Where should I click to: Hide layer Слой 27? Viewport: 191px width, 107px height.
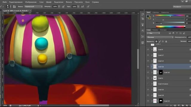click(148, 55)
